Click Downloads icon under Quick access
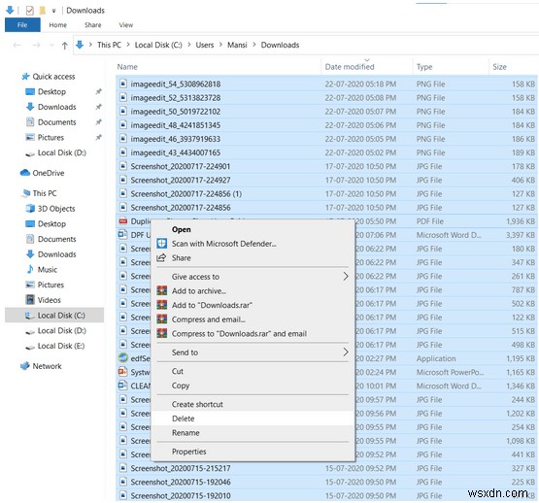This screenshot has width=539, height=503. click(30, 107)
